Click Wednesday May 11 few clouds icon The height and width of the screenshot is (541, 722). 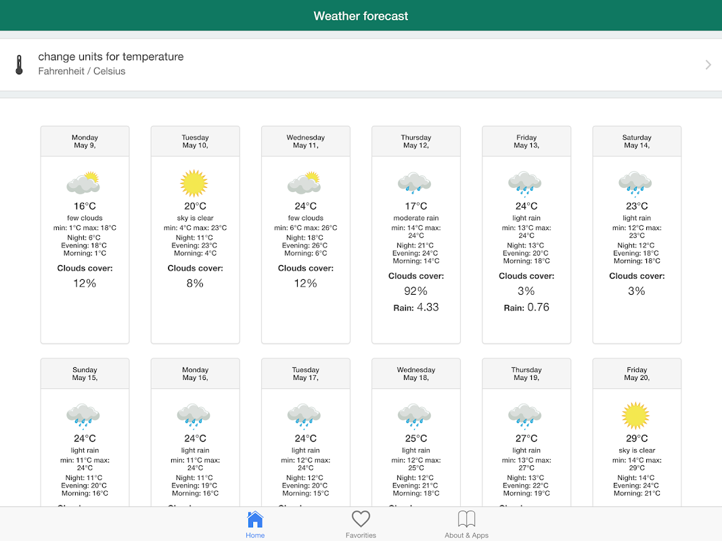tap(304, 183)
